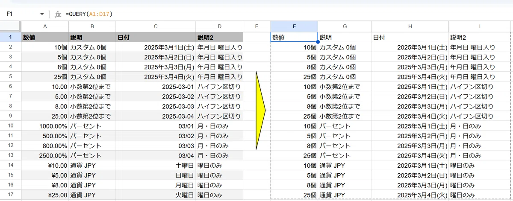Click the fx function icon in formula bar
Viewport: 513px width, 201px height.
58,14
